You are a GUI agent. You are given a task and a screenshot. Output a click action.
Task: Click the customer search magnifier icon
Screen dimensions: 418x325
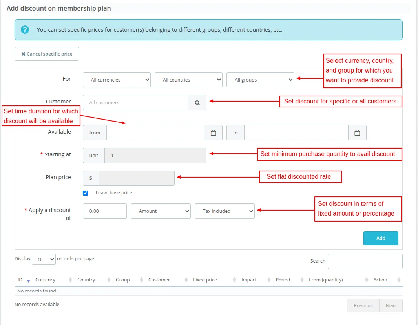[197, 103]
